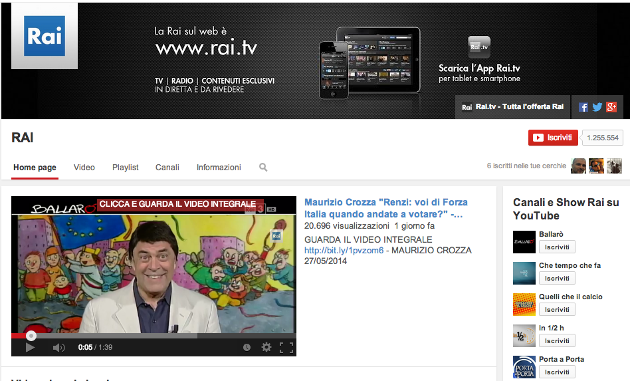Select the Informazioni tab
Image resolution: width=630 pixels, height=381 pixels.
[219, 168]
